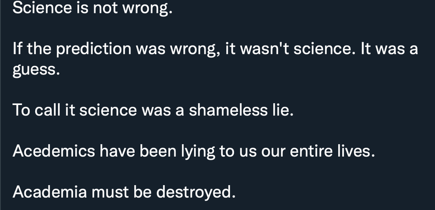Image resolution: width=435 pixels, height=210 pixels.
Task: Click the word 'destroyed.' at the end
Action: click(x=196, y=192)
